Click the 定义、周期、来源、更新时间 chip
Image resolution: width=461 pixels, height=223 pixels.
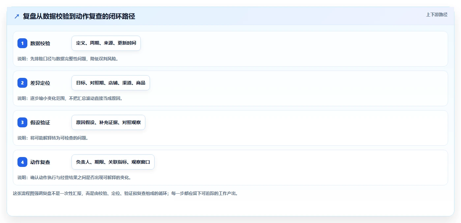tap(106, 43)
